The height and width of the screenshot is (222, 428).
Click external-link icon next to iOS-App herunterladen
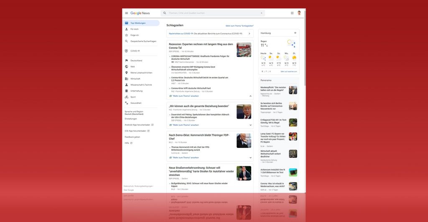(148, 131)
